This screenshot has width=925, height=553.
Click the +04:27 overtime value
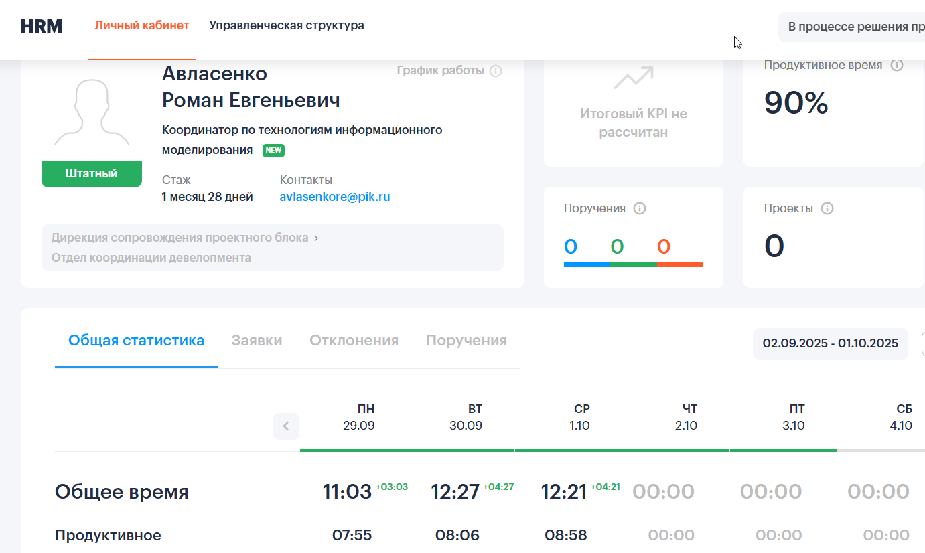pyautogui.click(x=498, y=487)
